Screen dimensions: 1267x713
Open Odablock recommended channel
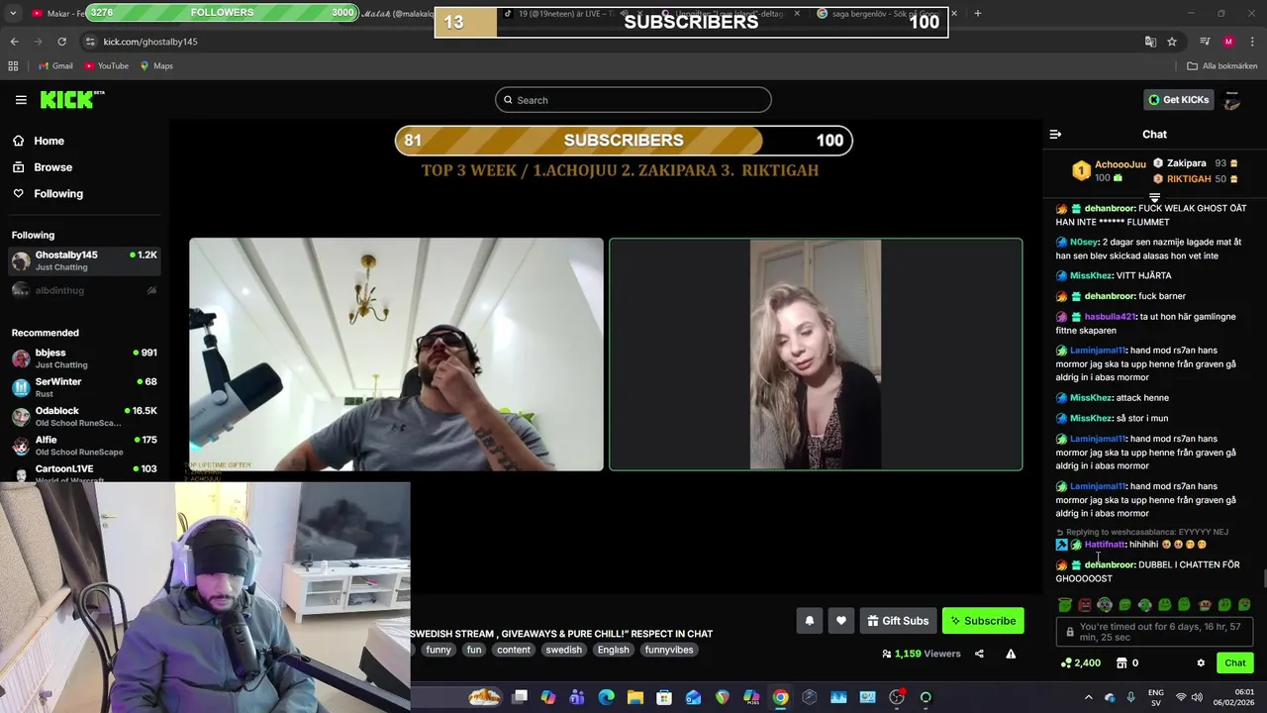point(84,416)
